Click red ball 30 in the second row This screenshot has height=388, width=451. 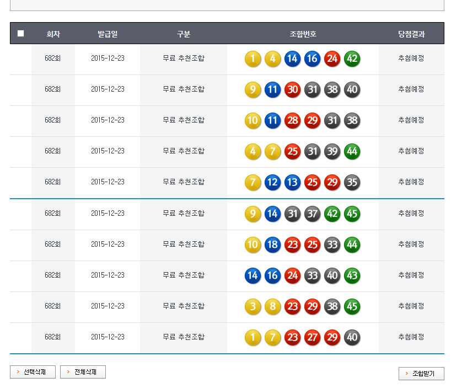pyautogui.click(x=293, y=90)
